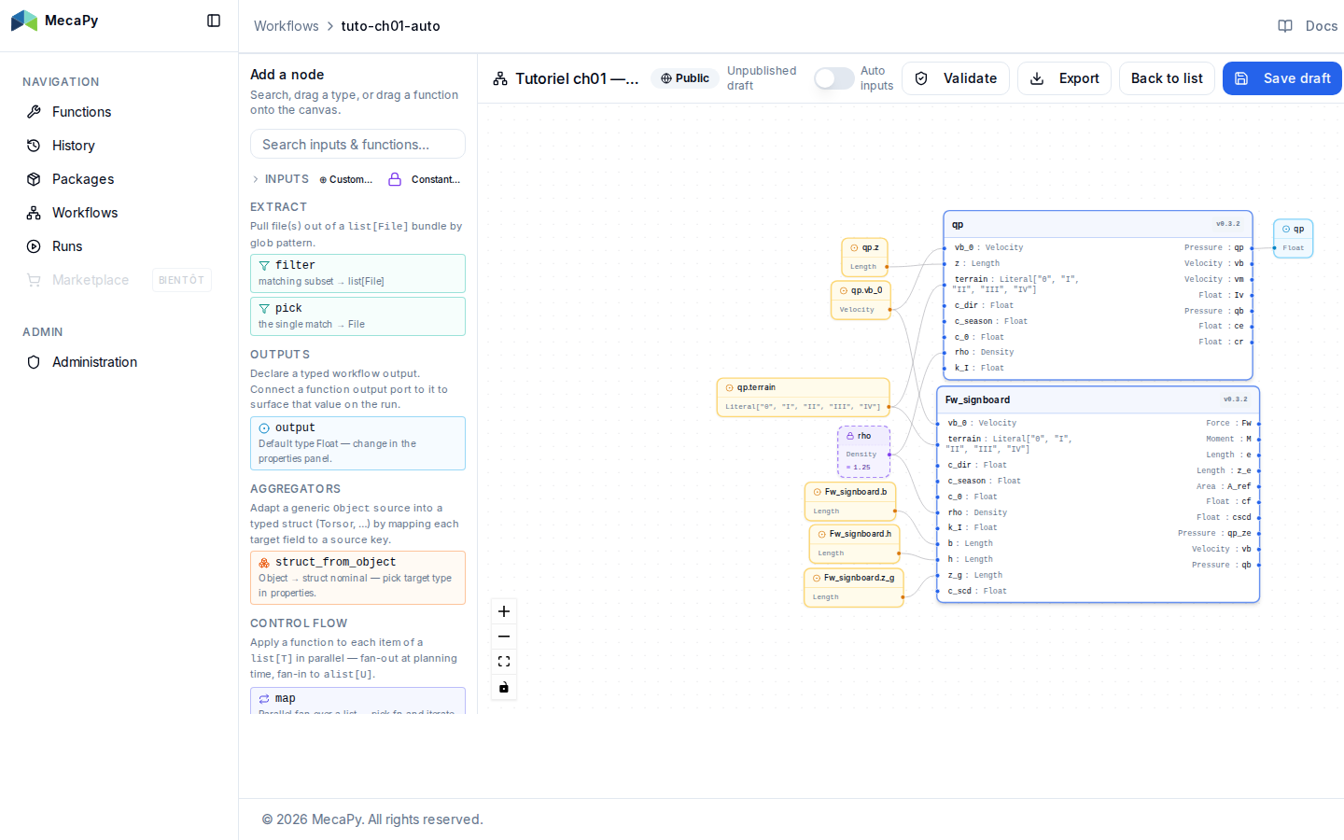Viewport: 1344px width, 840px height.
Task: Select the rho constant node on canvas
Action: coord(863,452)
